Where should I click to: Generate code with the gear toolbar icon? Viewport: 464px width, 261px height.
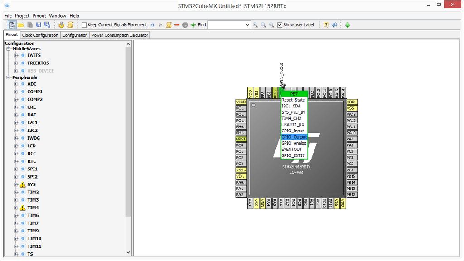point(61,25)
